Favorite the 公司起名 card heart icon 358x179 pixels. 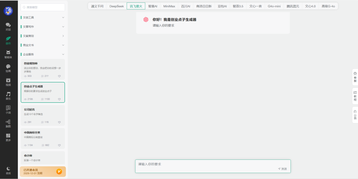(x=59, y=122)
